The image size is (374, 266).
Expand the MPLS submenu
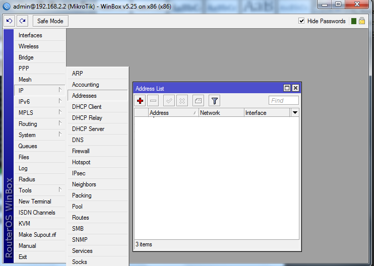tap(60, 112)
